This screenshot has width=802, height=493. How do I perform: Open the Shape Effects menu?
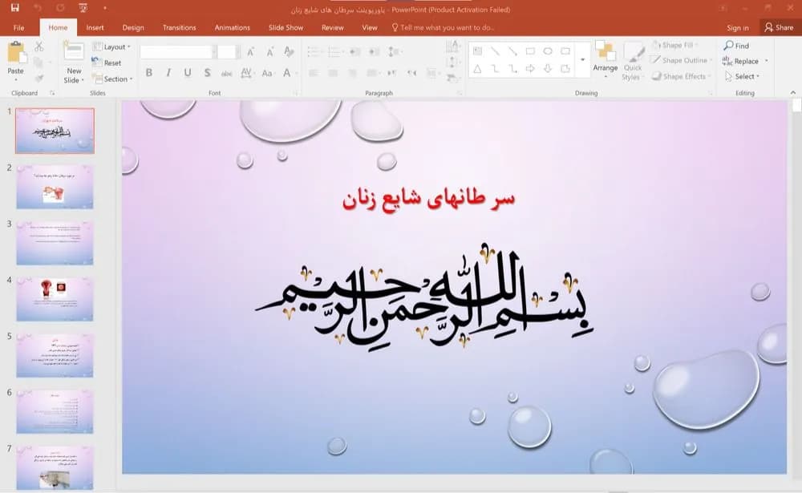pyautogui.click(x=681, y=76)
